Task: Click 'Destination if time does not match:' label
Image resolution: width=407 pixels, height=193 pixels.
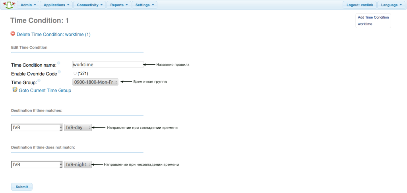Action: tap(43, 147)
